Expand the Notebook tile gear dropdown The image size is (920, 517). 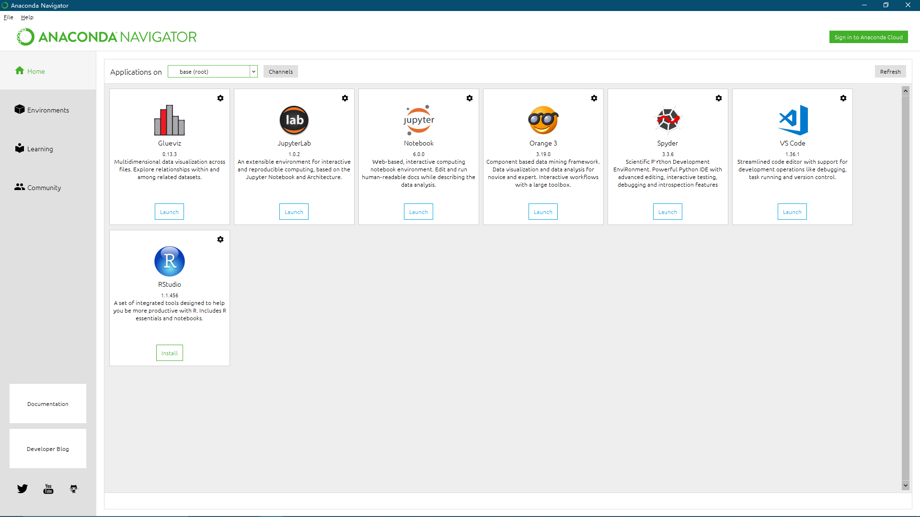click(470, 98)
